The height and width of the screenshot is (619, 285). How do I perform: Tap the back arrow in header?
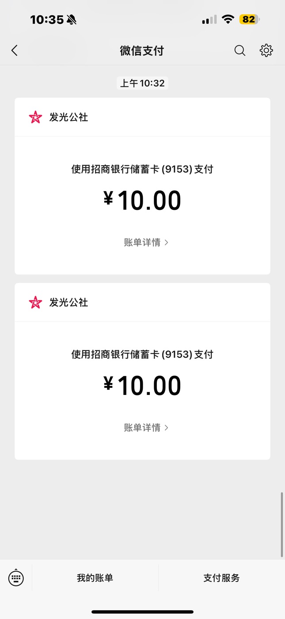[15, 50]
